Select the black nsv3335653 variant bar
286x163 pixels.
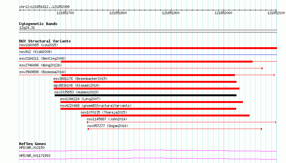coord(146,95)
